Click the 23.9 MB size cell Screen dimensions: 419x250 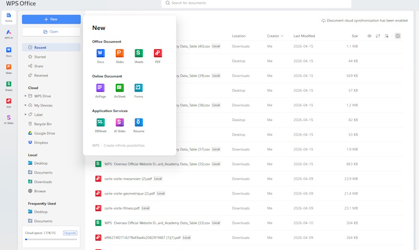(x=351, y=179)
